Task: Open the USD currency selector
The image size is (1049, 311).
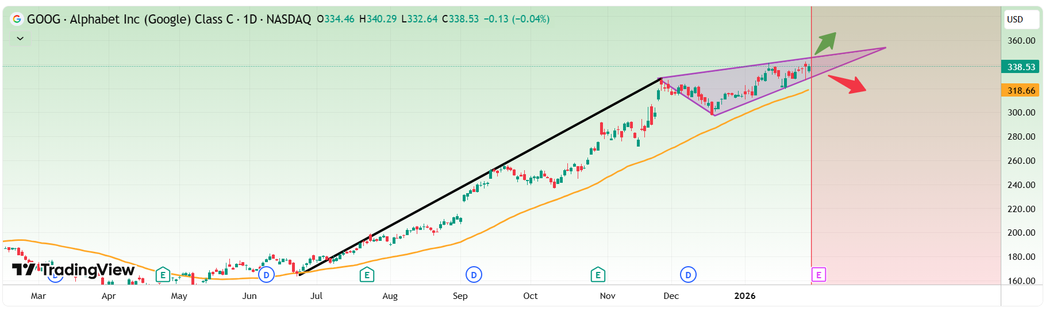Action: click(1021, 20)
